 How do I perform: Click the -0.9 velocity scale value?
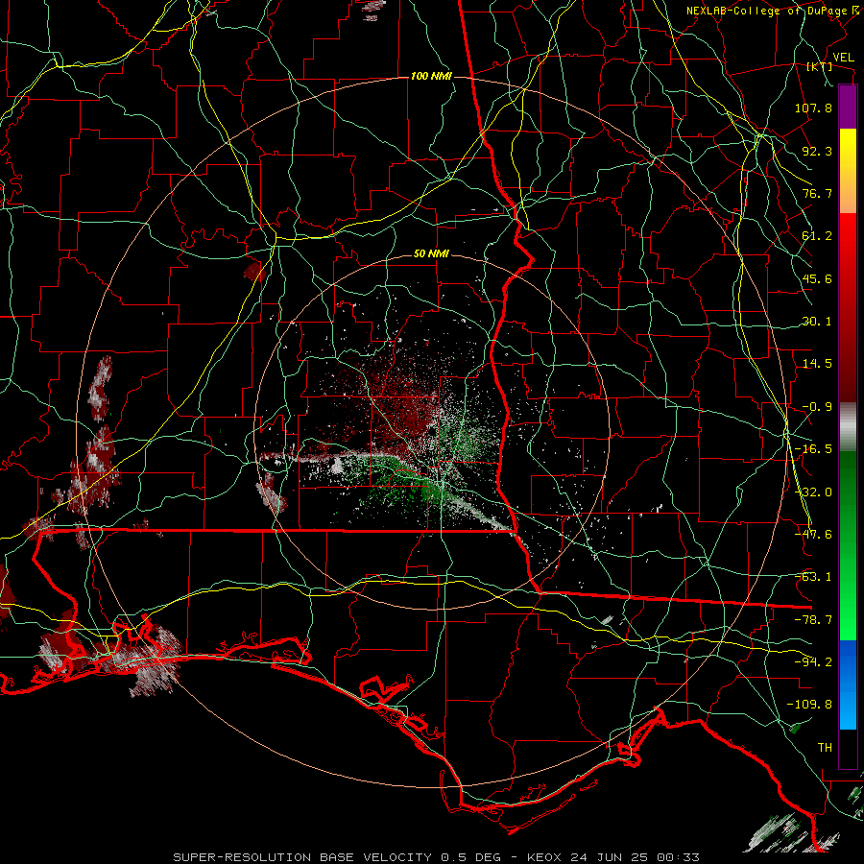pyautogui.click(x=817, y=407)
